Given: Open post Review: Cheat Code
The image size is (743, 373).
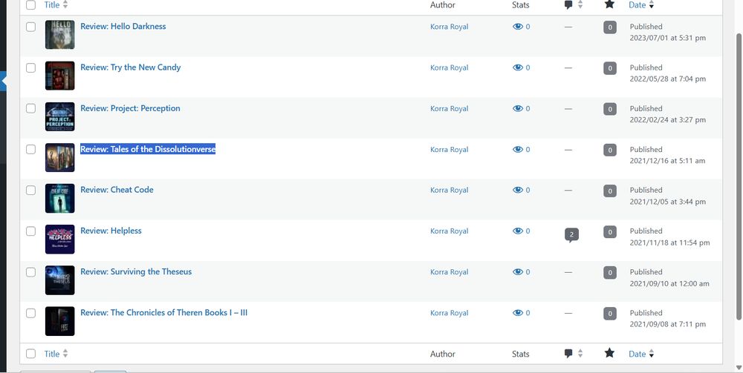Looking at the screenshot, I should 117,190.
